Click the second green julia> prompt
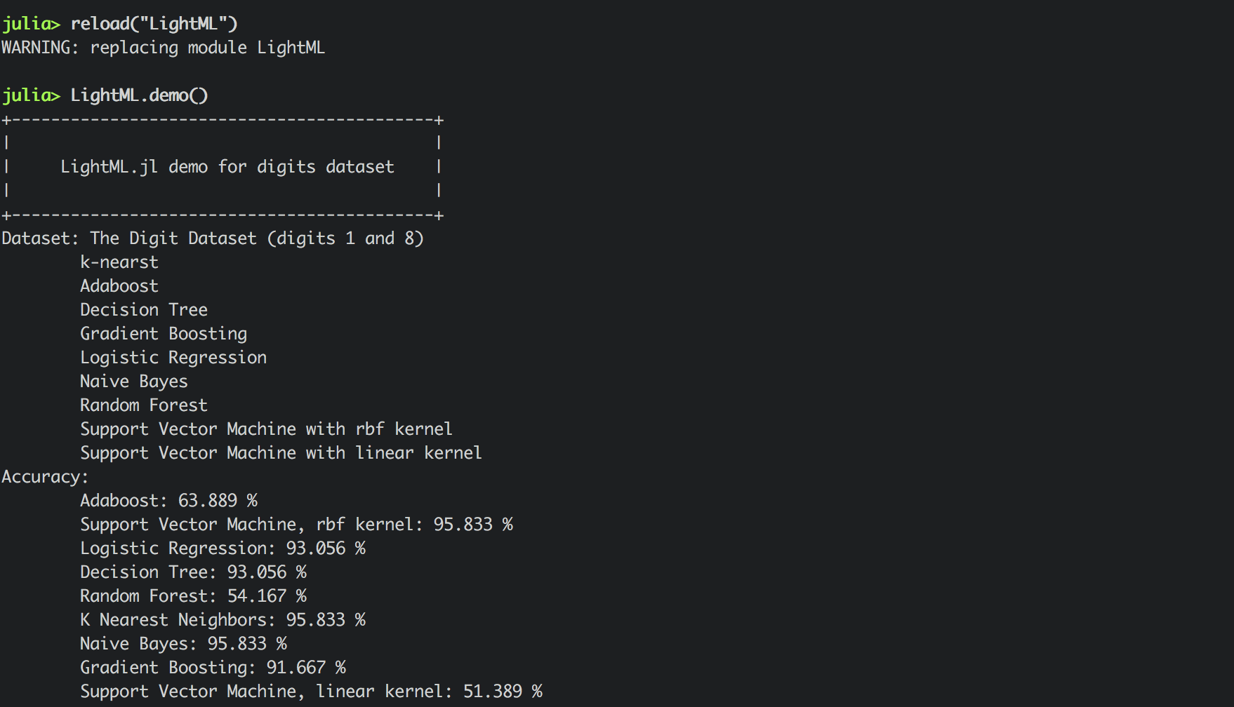The height and width of the screenshot is (707, 1234). (x=31, y=95)
